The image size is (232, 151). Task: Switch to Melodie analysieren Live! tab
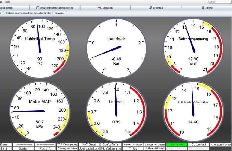pyautogui.click(x=28, y=13)
